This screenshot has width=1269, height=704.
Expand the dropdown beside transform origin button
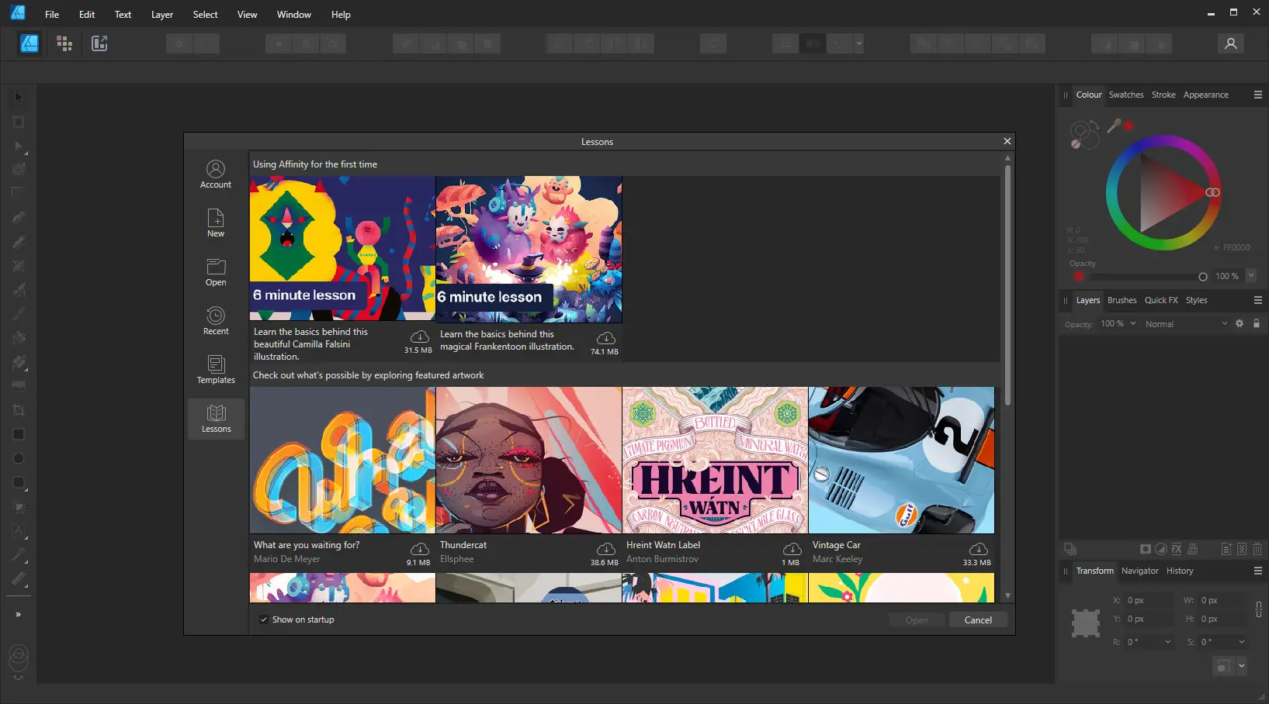[x=1241, y=665]
